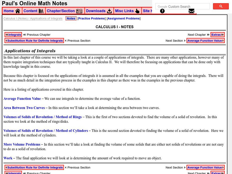Open the Downloads menu
The height and width of the screenshot is (174, 232).
click(x=99, y=11)
